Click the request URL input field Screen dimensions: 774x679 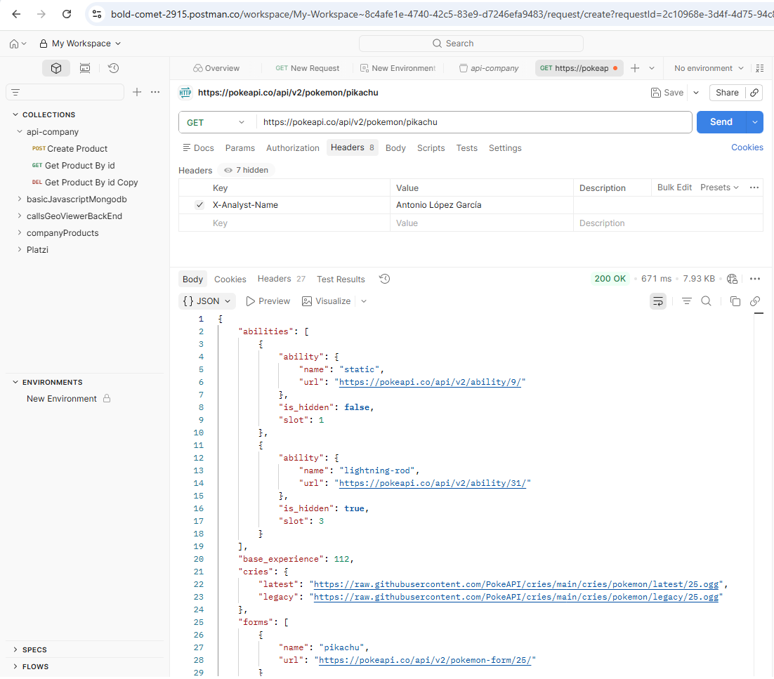tap(474, 122)
